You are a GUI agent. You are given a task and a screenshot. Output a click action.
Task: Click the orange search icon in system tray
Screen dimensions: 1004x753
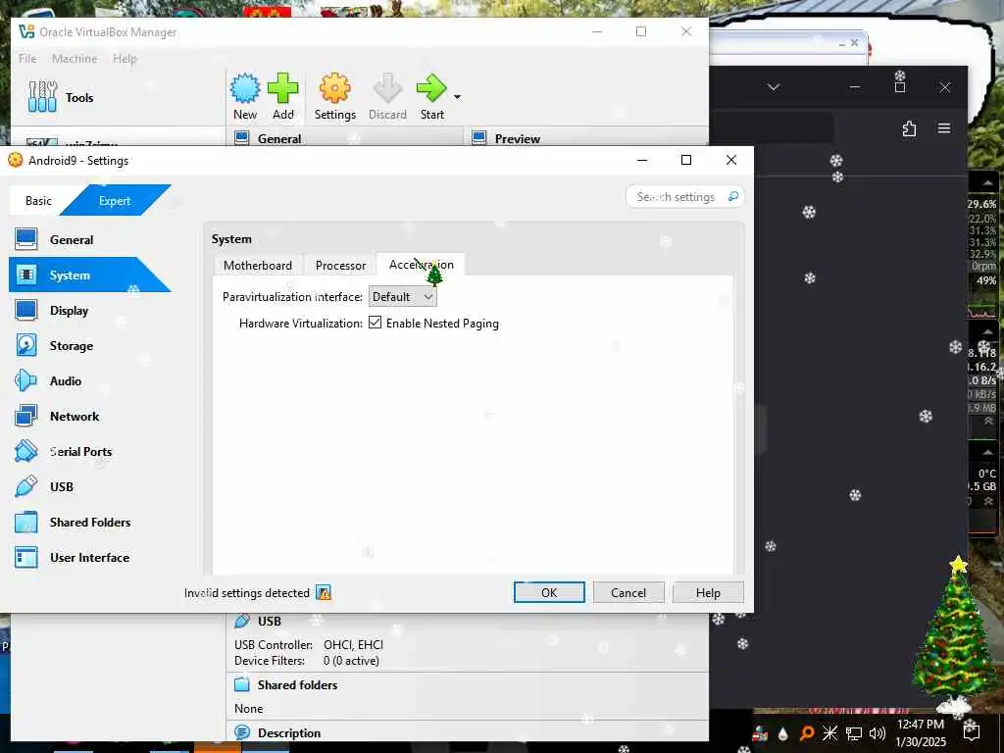[806, 733]
